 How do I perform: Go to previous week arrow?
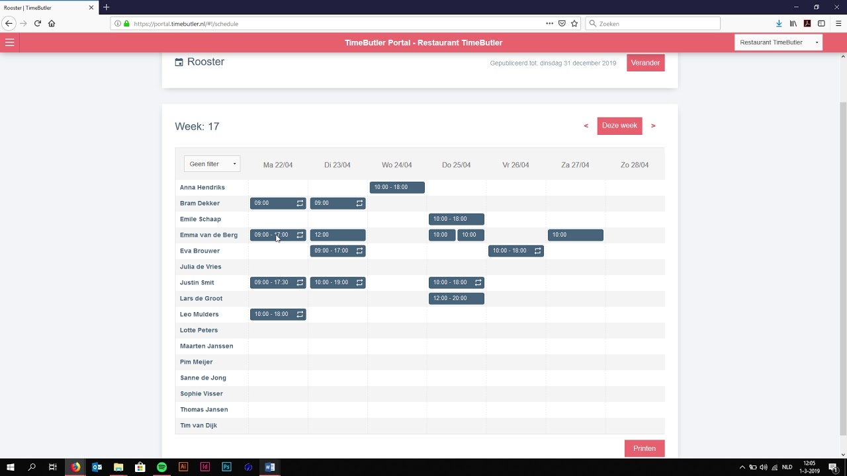(x=586, y=126)
